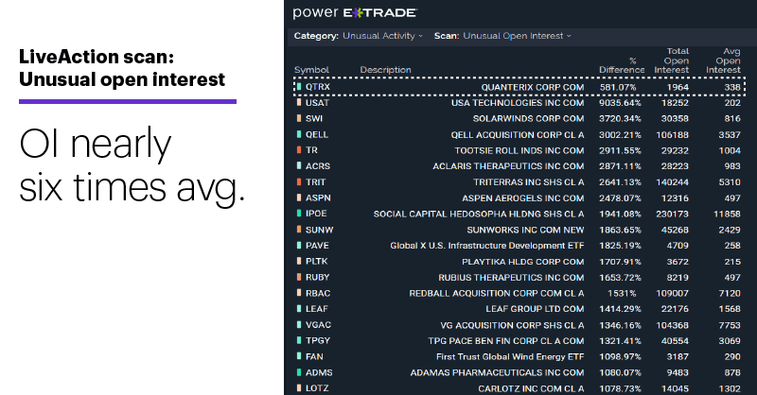Select the USAT symbol
Viewport: 757px width, 395px height.
317,103
